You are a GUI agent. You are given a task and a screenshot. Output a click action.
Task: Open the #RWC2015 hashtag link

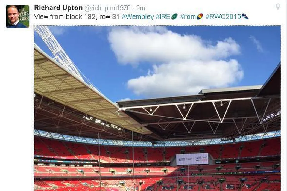click(x=223, y=17)
